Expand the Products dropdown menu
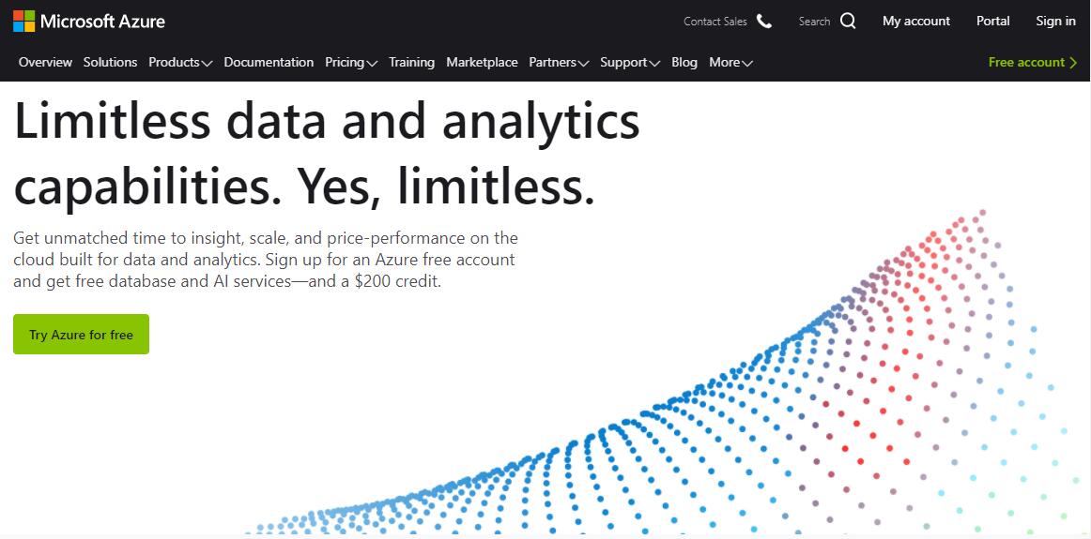 click(x=180, y=63)
